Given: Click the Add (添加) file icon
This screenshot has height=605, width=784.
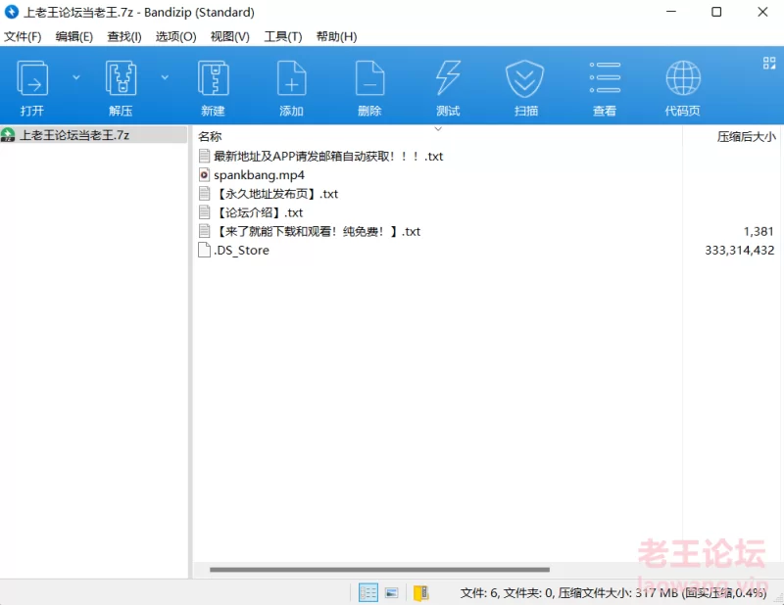Looking at the screenshot, I should point(291,78).
